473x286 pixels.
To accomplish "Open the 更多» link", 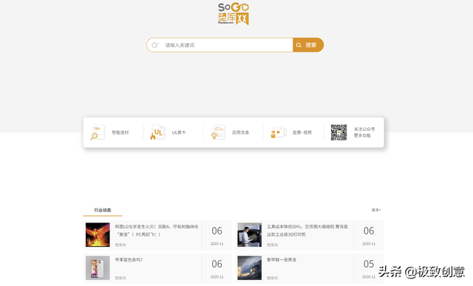I will pos(376,210).
